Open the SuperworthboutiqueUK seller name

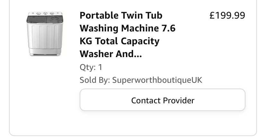[157, 80]
